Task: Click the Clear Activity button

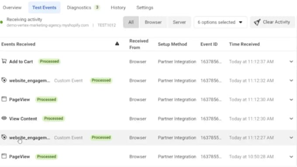Action: coord(273,22)
